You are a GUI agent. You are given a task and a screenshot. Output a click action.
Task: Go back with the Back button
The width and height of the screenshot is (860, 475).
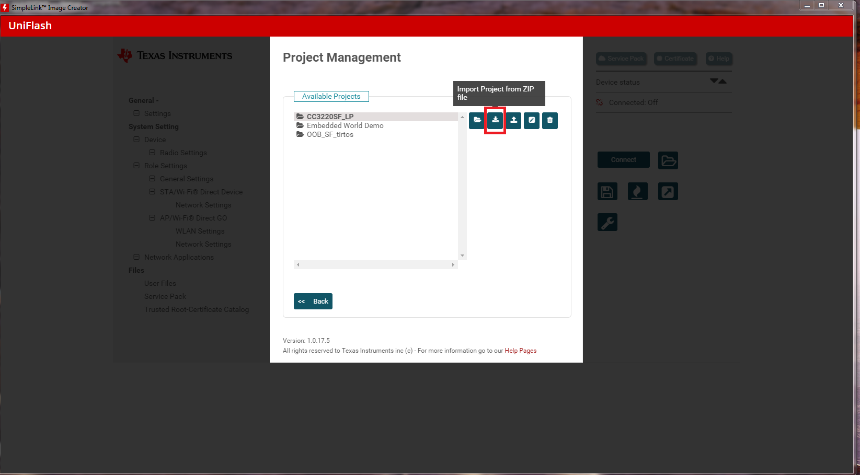[313, 302]
